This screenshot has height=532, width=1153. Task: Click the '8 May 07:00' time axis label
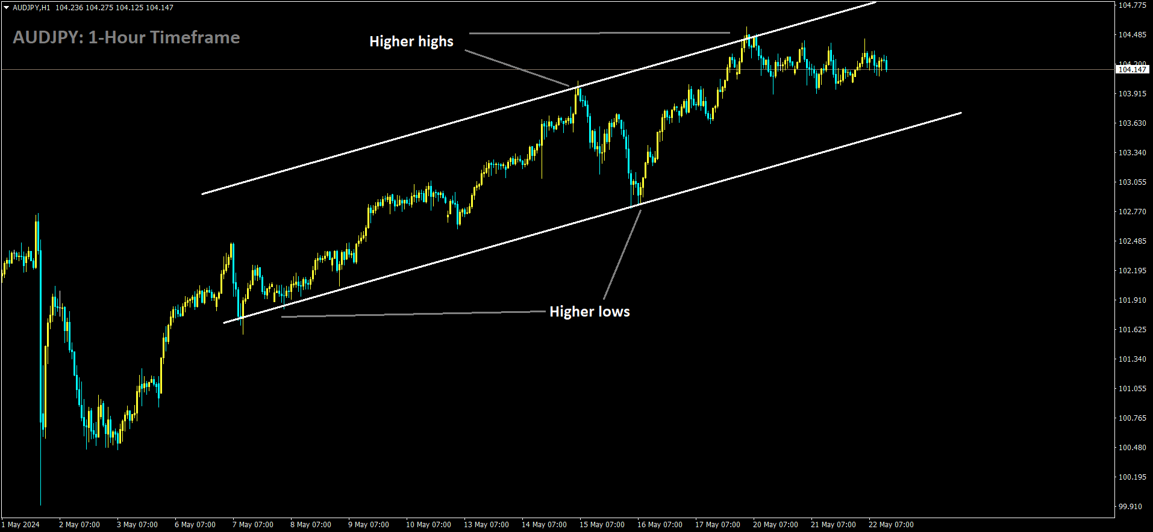[x=311, y=525]
